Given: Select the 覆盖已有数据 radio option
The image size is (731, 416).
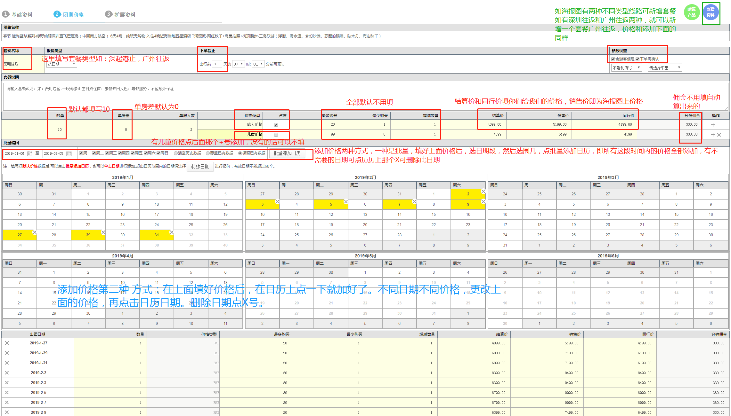Looking at the screenshot, I should click(208, 153).
